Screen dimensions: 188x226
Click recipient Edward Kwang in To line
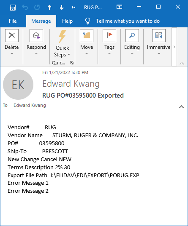tap(30, 105)
